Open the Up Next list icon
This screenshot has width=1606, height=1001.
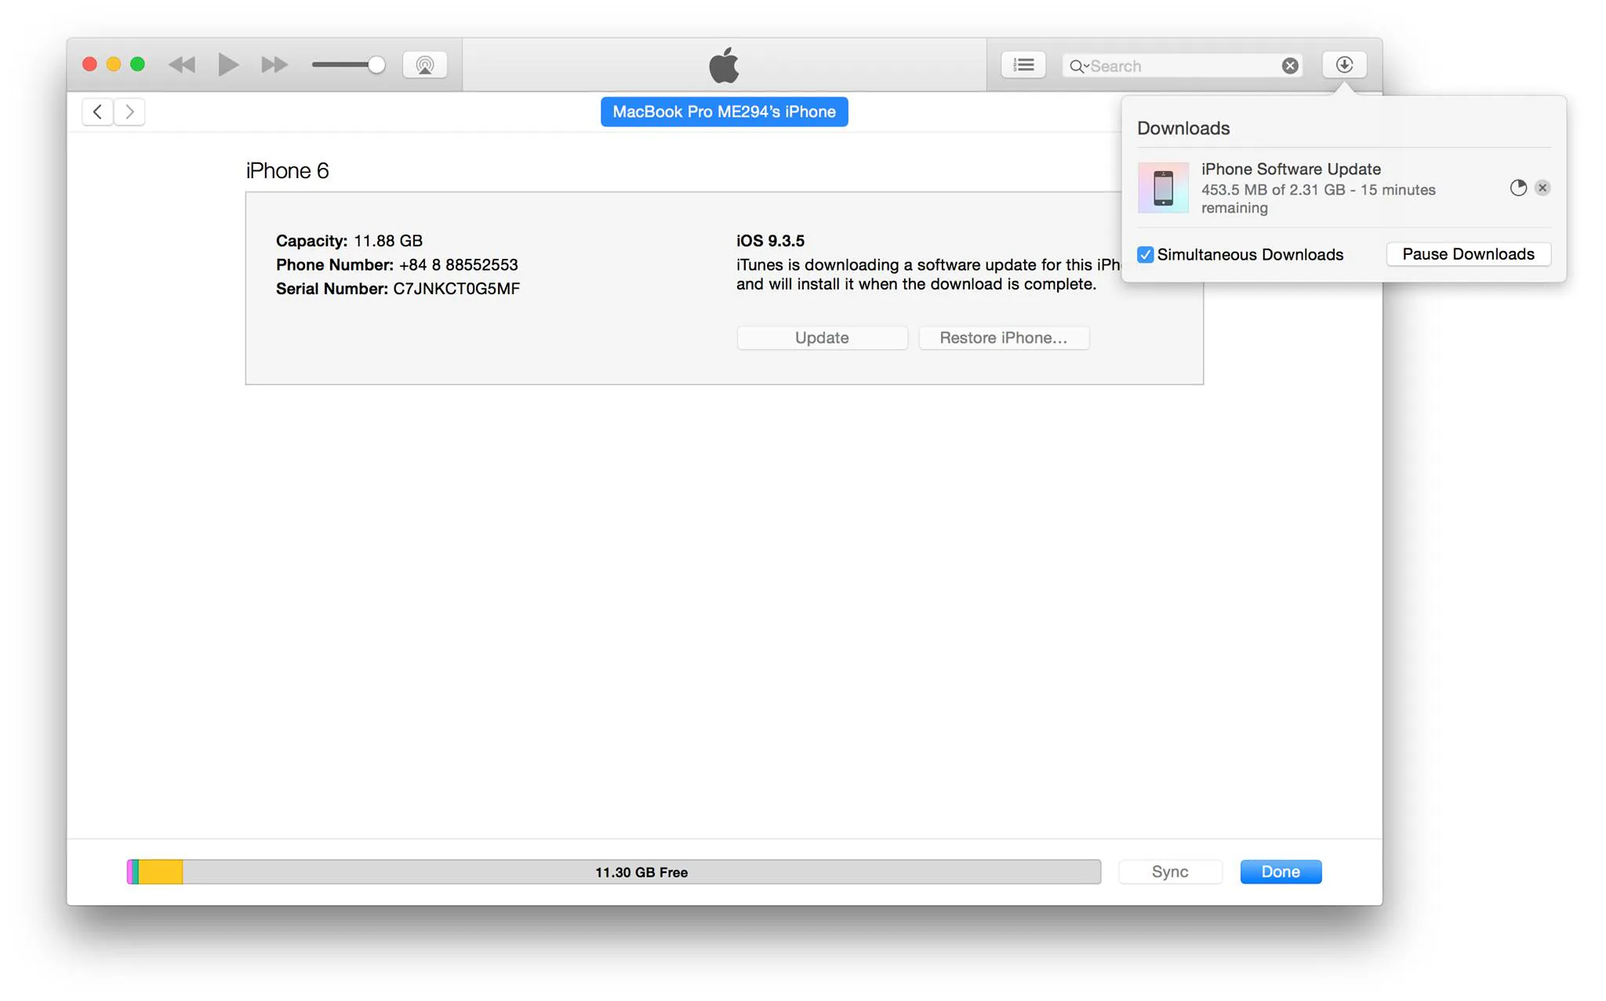(x=1023, y=65)
